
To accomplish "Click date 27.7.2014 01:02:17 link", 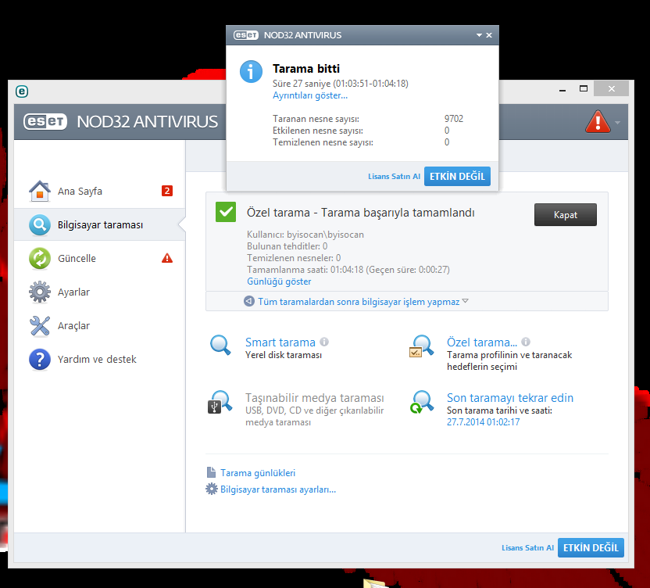I will 483,422.
